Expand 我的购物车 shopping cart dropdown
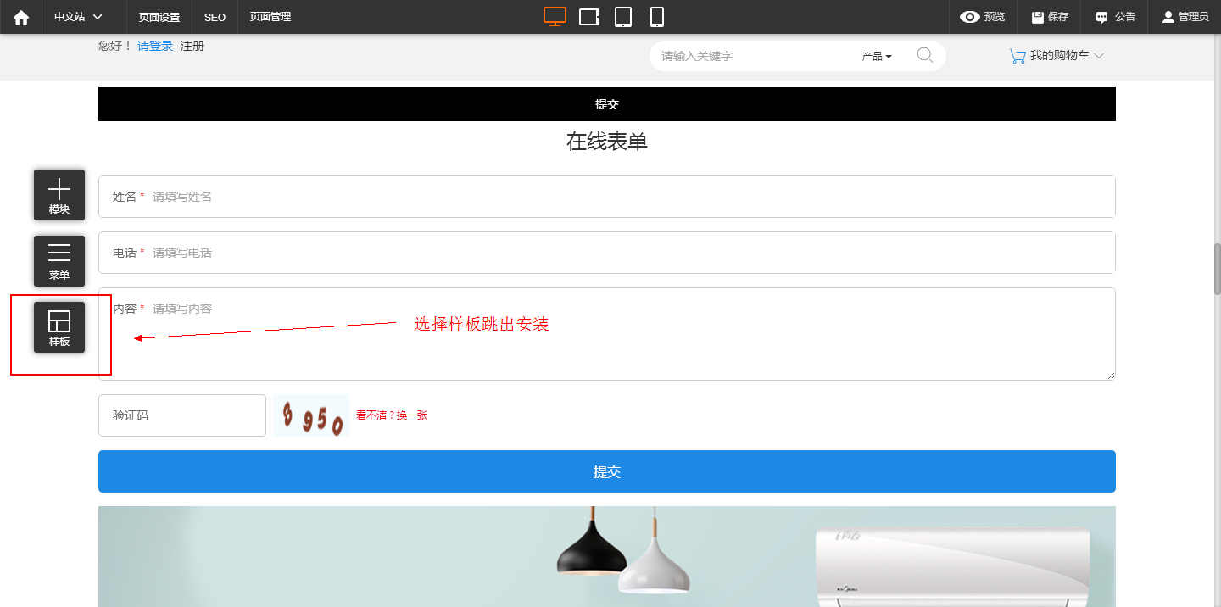The height and width of the screenshot is (607, 1221). 1057,56
